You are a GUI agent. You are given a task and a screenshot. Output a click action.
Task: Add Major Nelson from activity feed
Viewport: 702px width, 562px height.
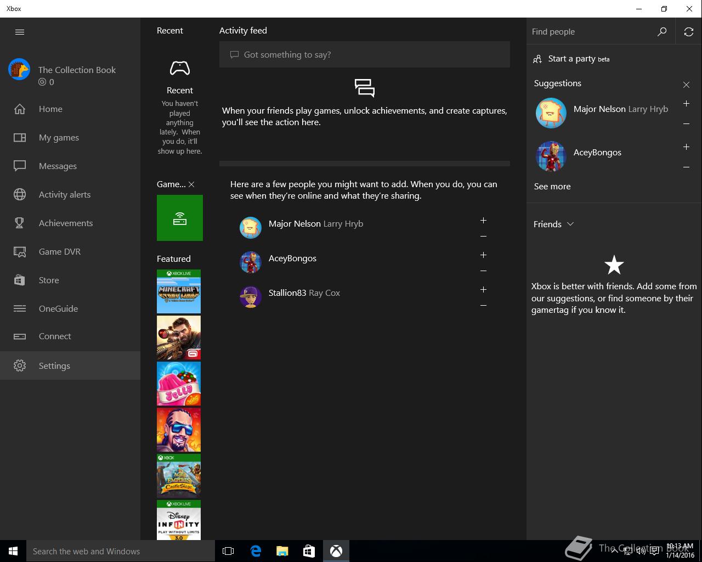tap(483, 220)
